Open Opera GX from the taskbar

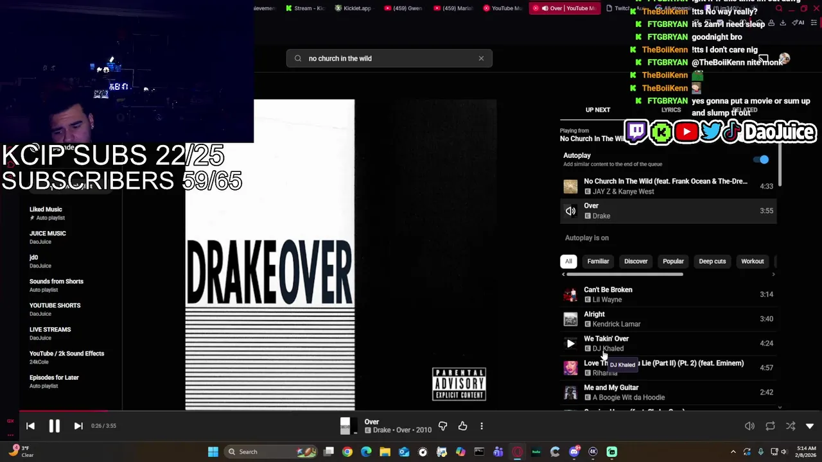click(517, 452)
